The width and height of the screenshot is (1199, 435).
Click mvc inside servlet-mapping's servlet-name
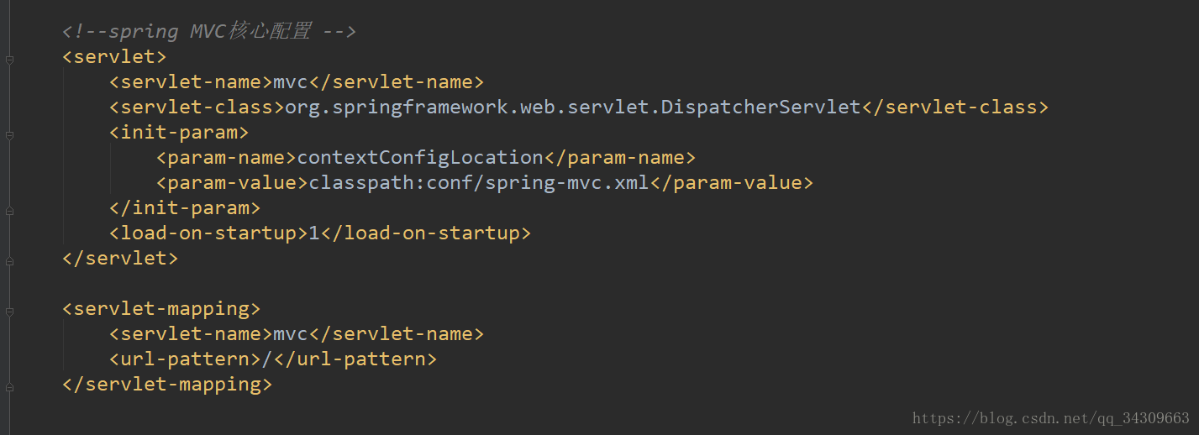(291, 334)
